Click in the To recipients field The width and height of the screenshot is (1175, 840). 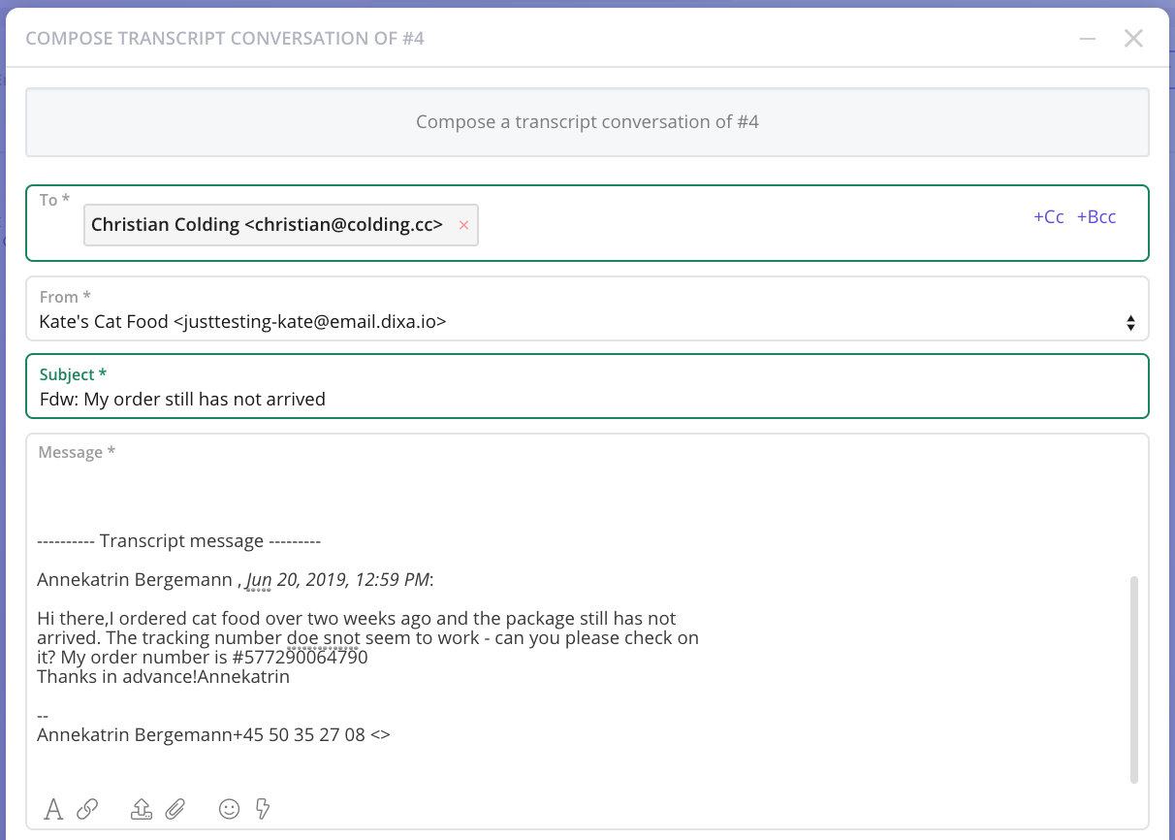(x=587, y=223)
